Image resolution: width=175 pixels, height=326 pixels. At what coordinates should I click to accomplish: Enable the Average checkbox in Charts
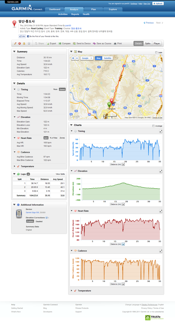coord(154,126)
